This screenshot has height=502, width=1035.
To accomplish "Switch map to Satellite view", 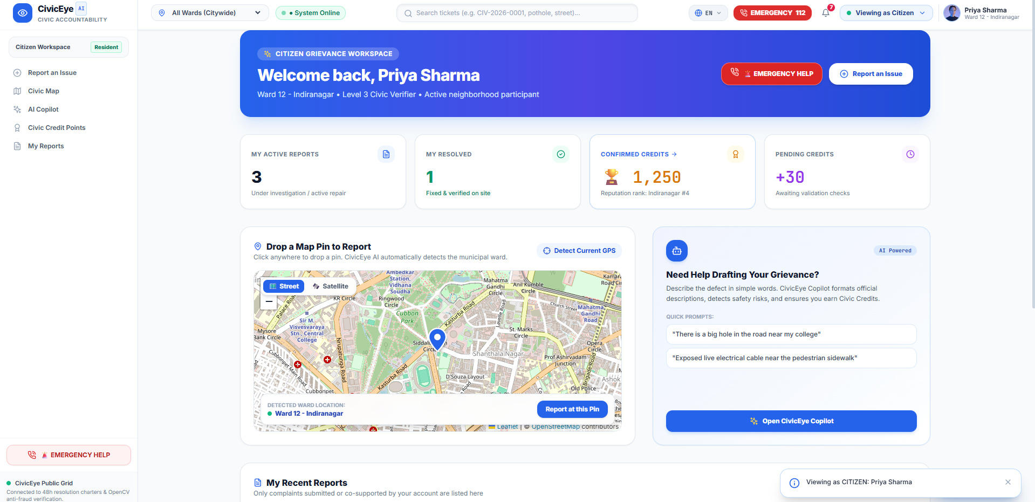I will pyautogui.click(x=331, y=286).
